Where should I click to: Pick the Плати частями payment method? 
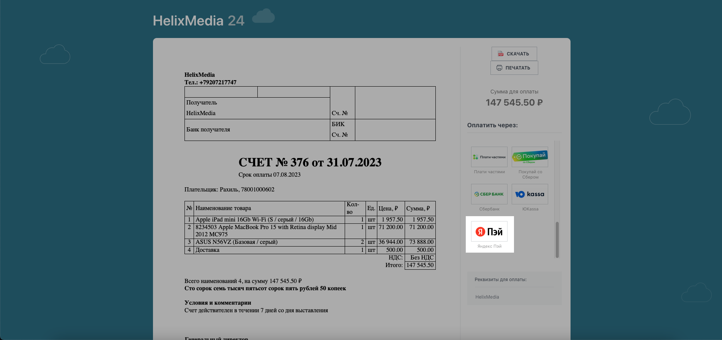click(x=489, y=157)
